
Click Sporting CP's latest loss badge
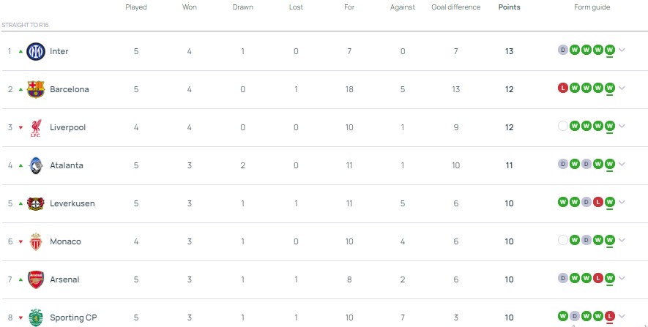(x=609, y=317)
